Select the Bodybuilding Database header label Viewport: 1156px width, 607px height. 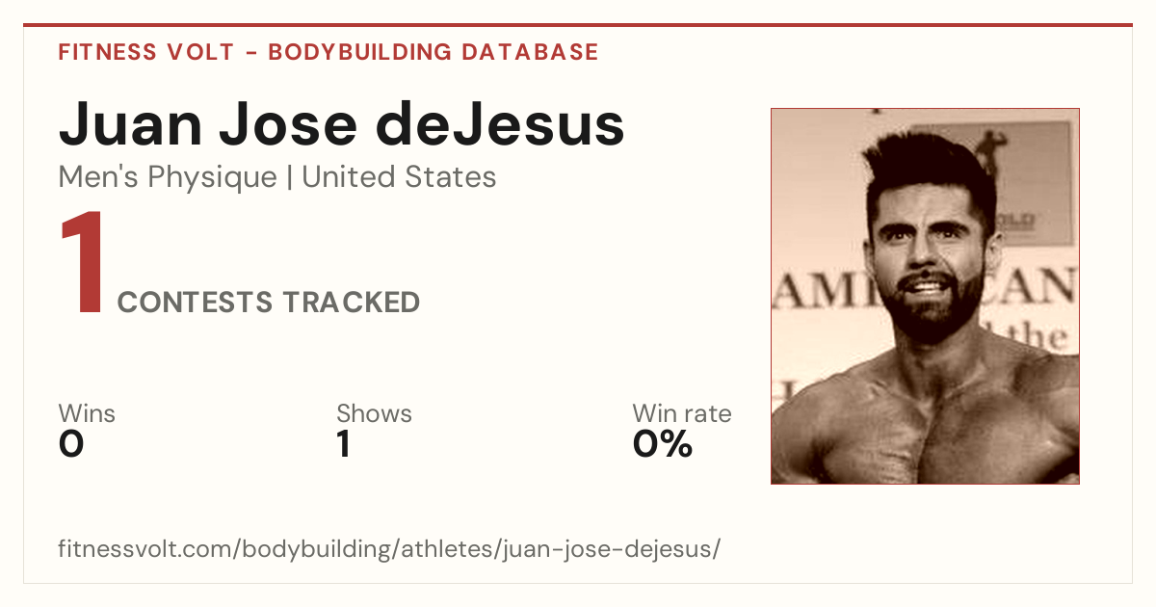[x=433, y=52]
